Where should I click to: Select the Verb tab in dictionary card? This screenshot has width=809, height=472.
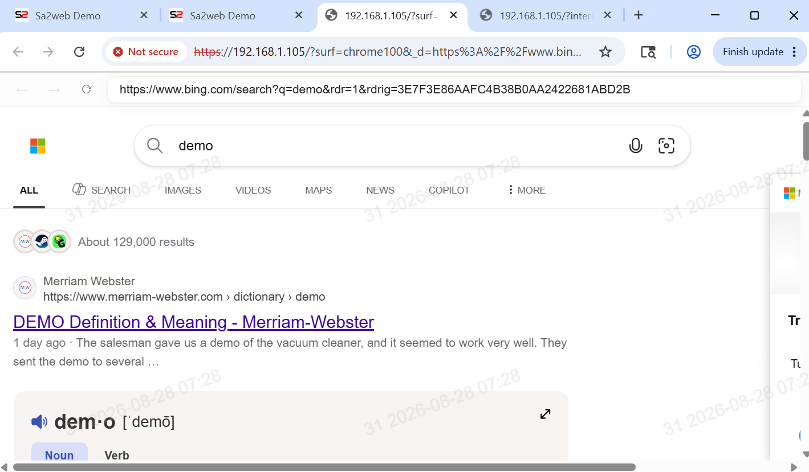[x=117, y=455]
